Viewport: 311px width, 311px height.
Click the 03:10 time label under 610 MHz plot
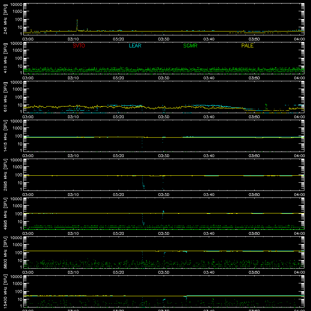coord(73,117)
